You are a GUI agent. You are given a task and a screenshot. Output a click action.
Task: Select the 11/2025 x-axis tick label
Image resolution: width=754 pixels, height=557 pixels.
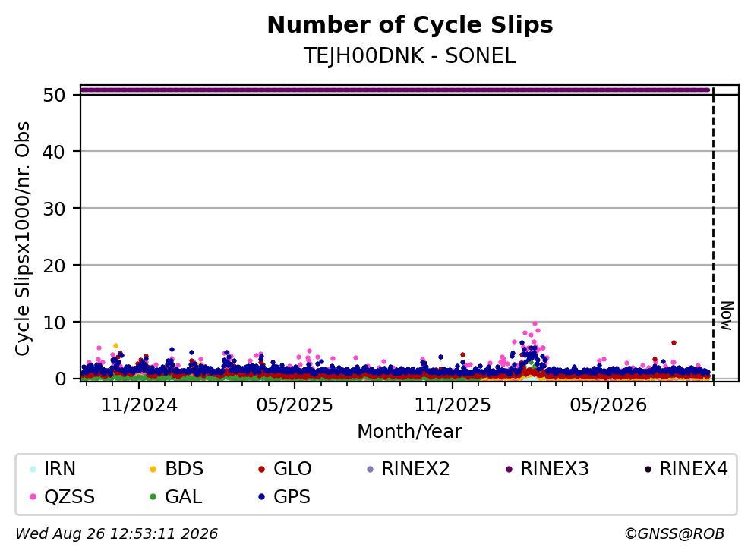[x=453, y=405]
